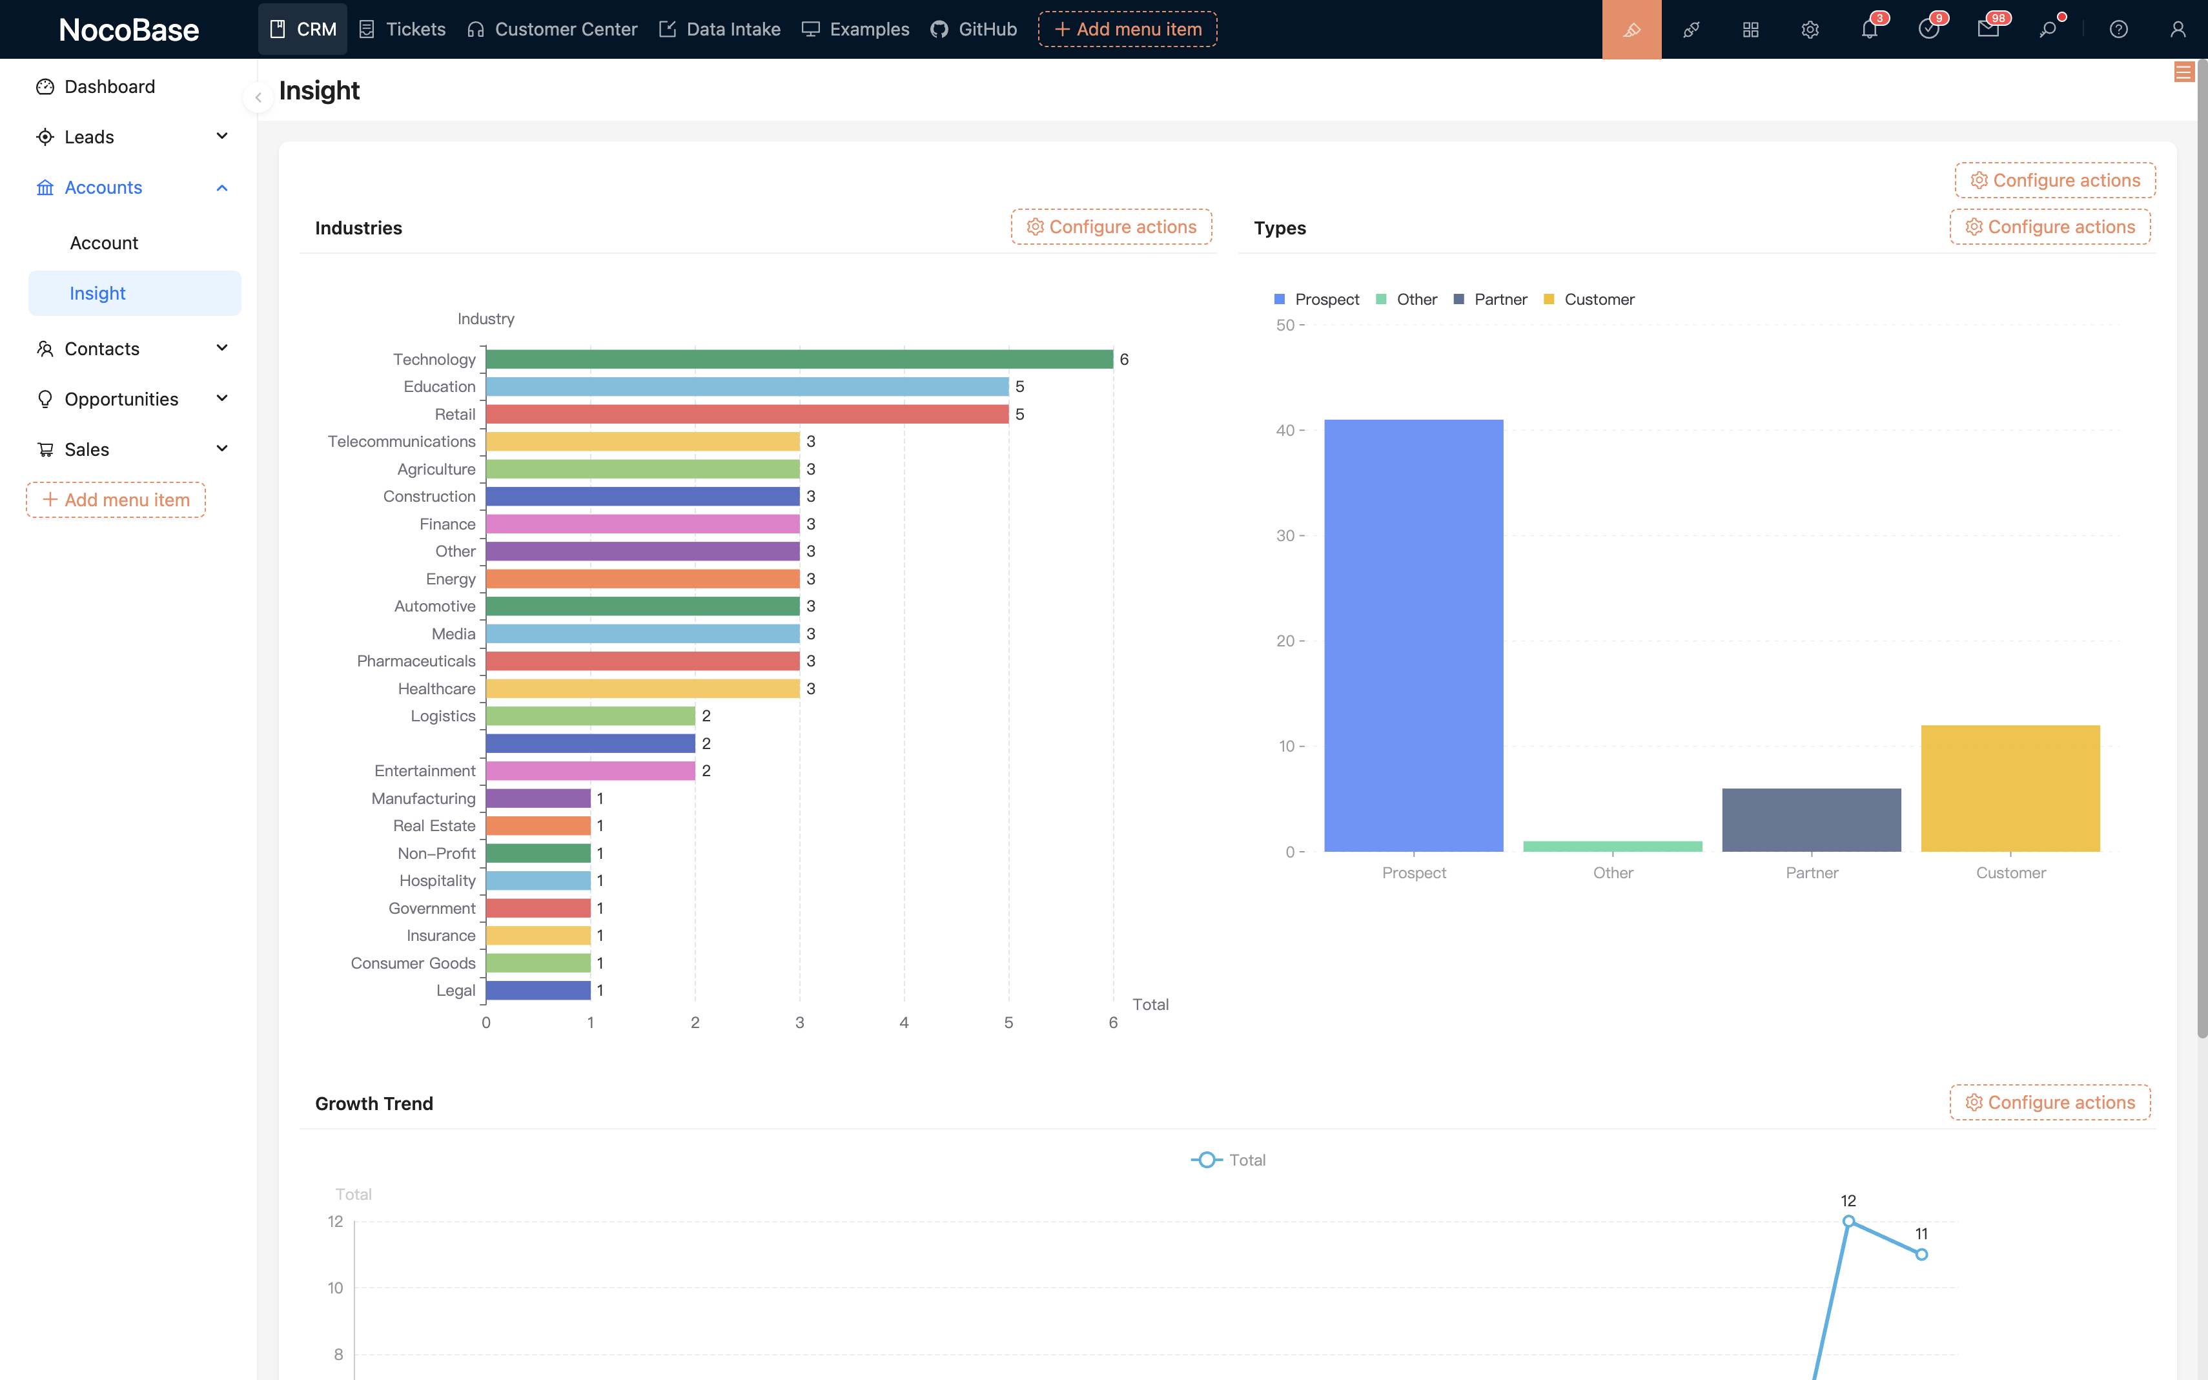Open the check-circle tasks icon
The image size is (2208, 1380).
pyautogui.click(x=1929, y=29)
